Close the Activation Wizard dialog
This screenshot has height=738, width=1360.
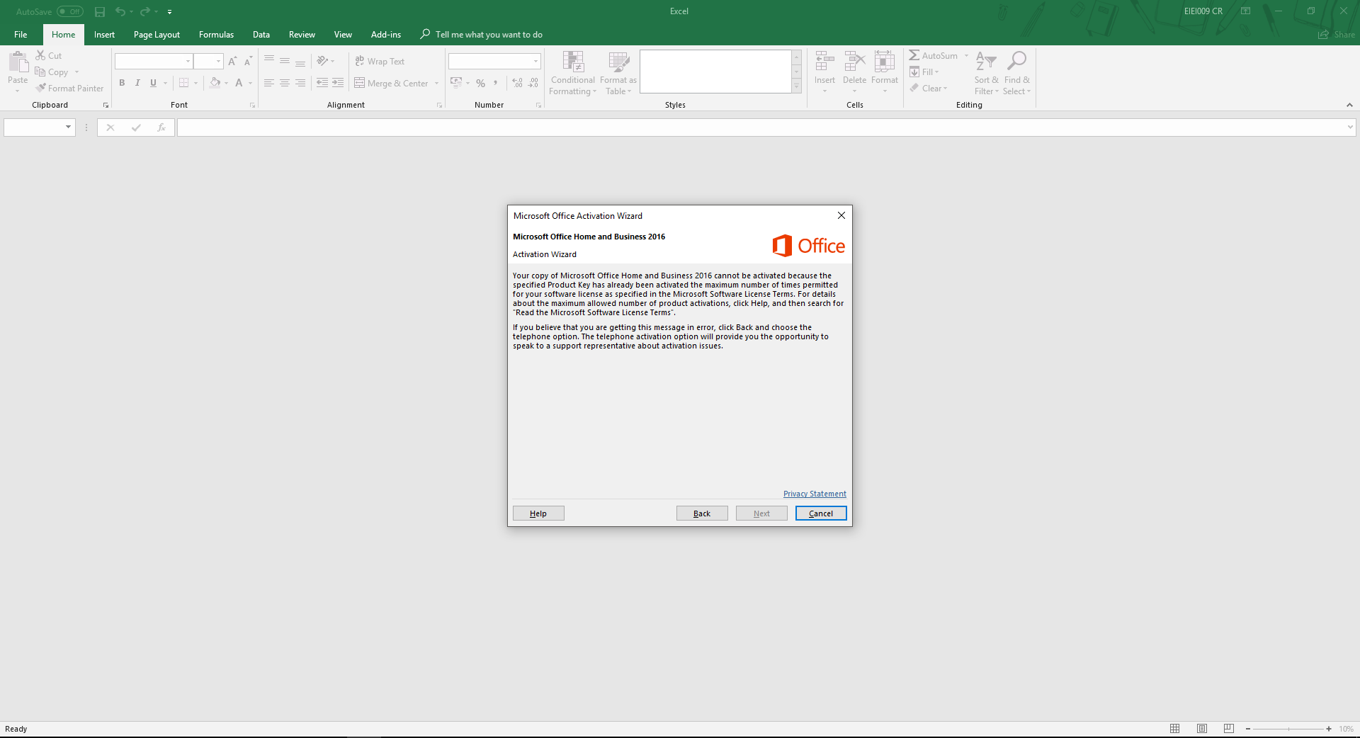(x=841, y=215)
